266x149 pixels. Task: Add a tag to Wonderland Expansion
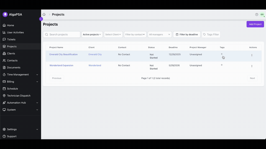[x=222, y=65]
